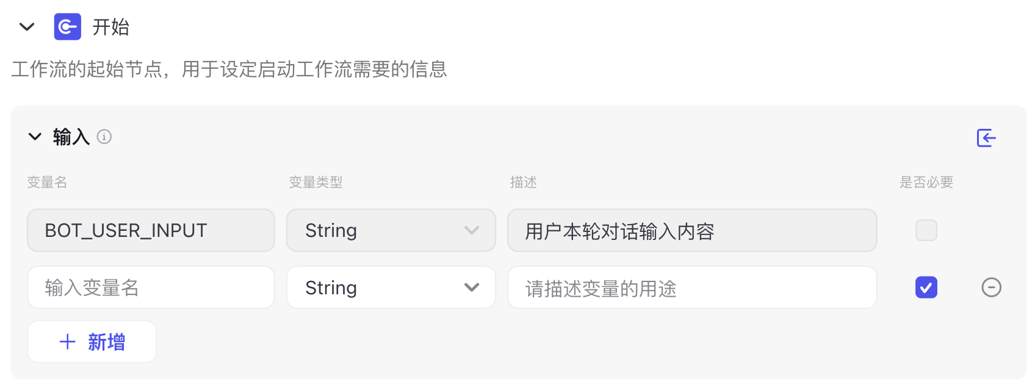
Task: Click the purple 开始 node icon
Action: (67, 27)
